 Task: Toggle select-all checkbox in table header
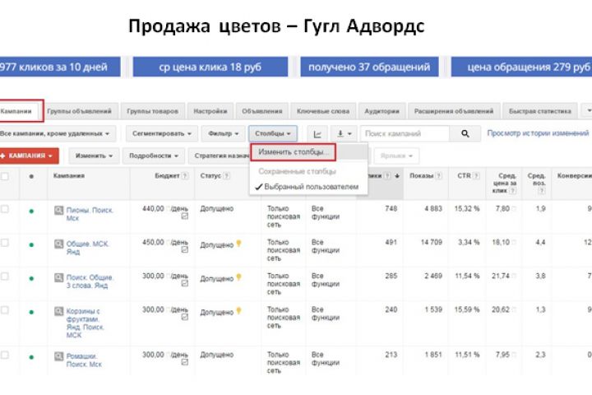pos(5,176)
